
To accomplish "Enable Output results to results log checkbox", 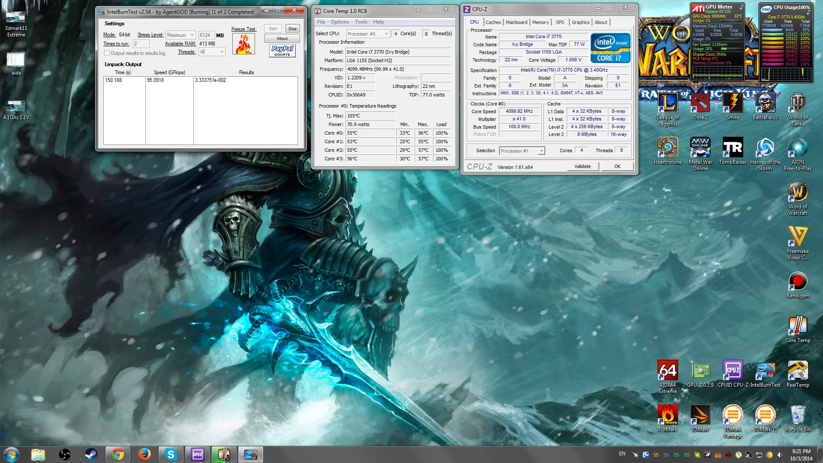I will point(107,53).
